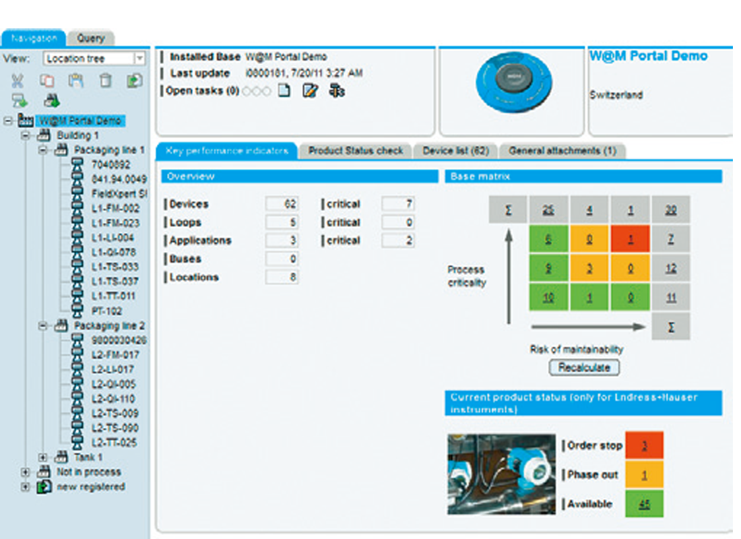Click the blank document icon beside Open tasks
741x539 pixels.
[284, 90]
